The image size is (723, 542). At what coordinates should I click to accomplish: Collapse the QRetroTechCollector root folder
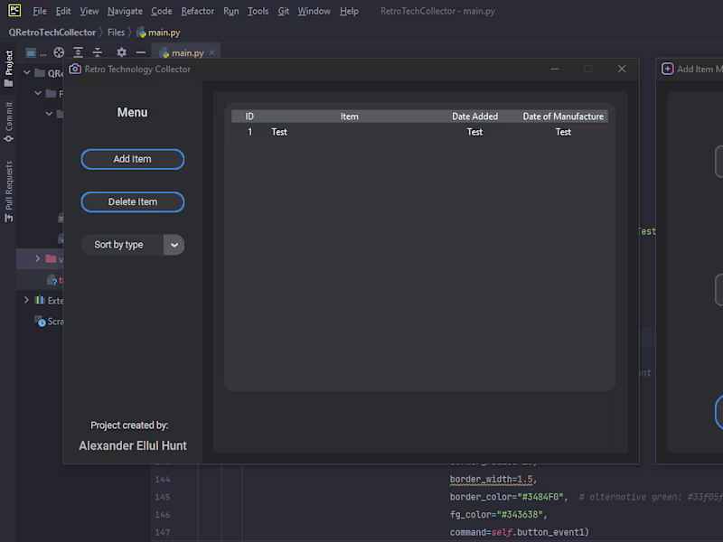click(x=27, y=73)
